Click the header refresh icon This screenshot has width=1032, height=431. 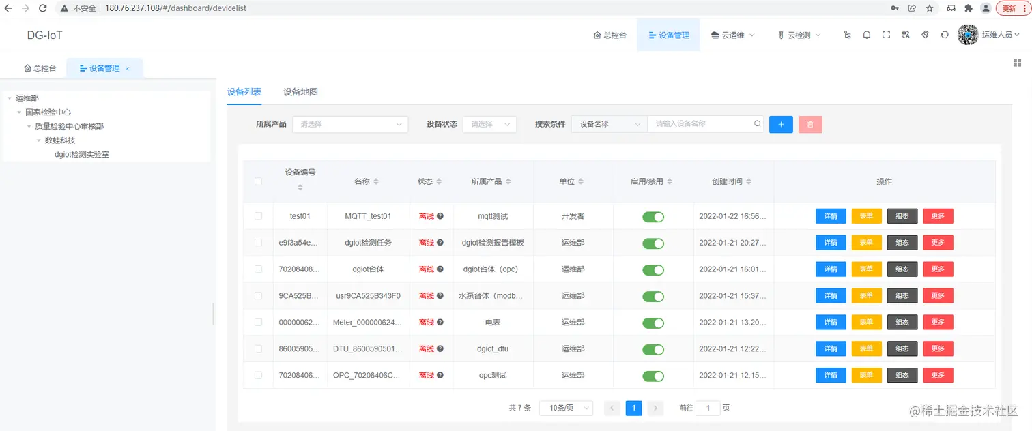click(945, 35)
